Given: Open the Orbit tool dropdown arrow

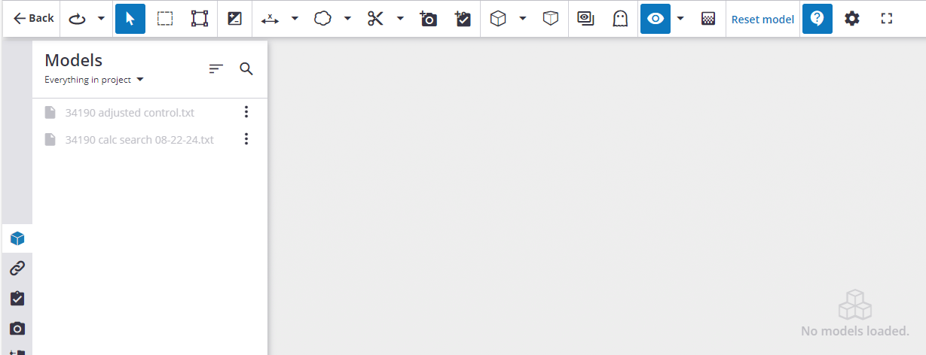Looking at the screenshot, I should (x=101, y=19).
